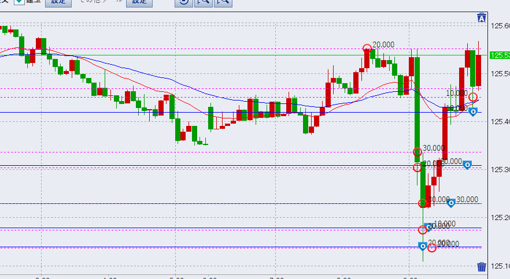The height and width of the screenshot is (279, 510).
Task: Click the 設定 button next to 建玉
Action: click(58, 2)
